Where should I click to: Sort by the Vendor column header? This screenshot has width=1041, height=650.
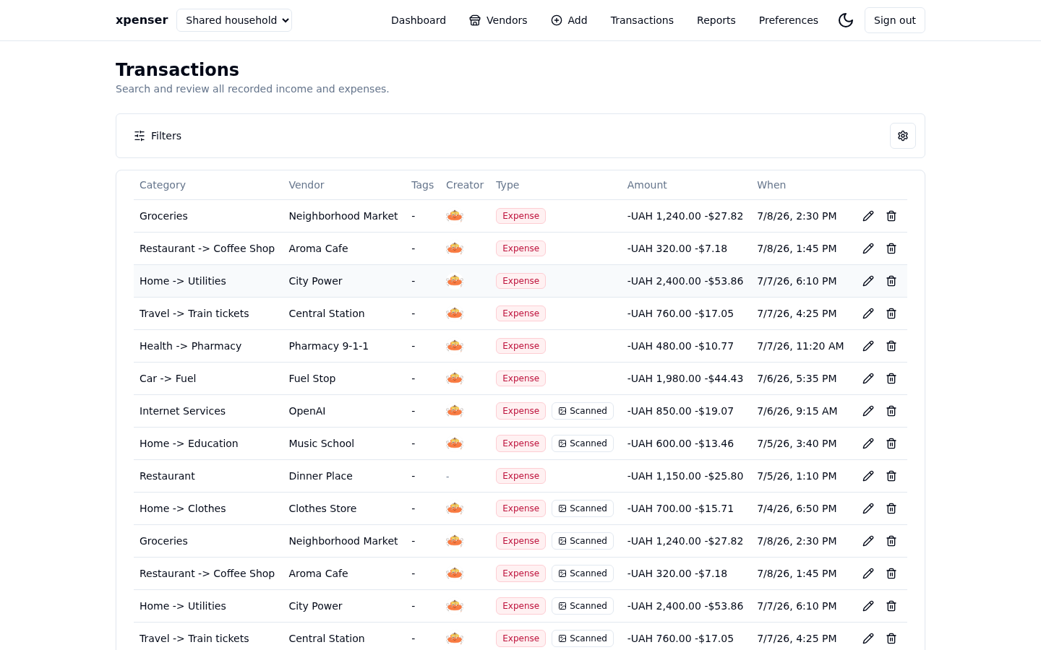point(307,185)
